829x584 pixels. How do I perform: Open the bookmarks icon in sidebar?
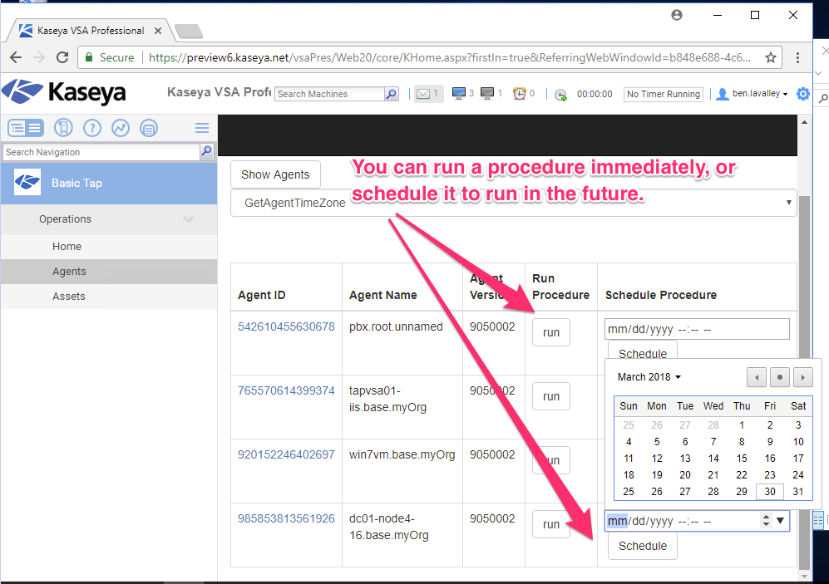63,128
